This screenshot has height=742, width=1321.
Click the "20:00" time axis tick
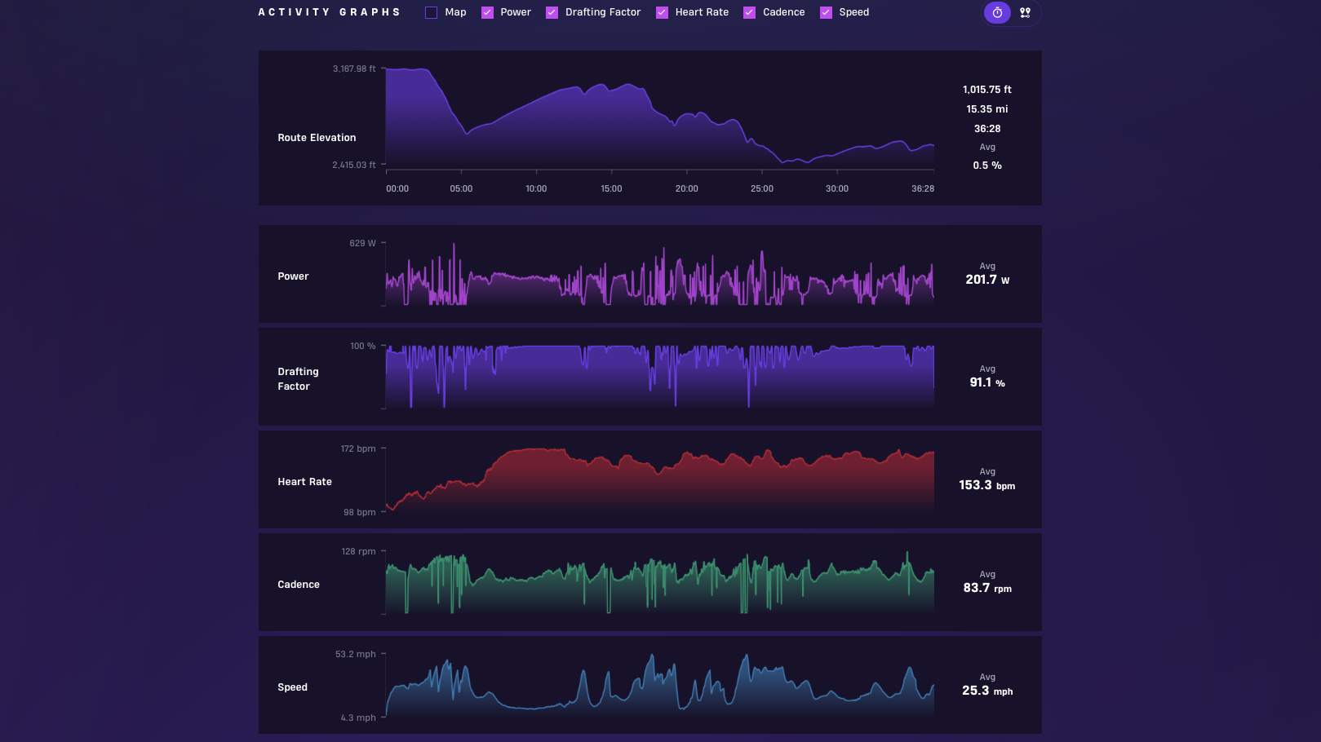click(x=687, y=188)
